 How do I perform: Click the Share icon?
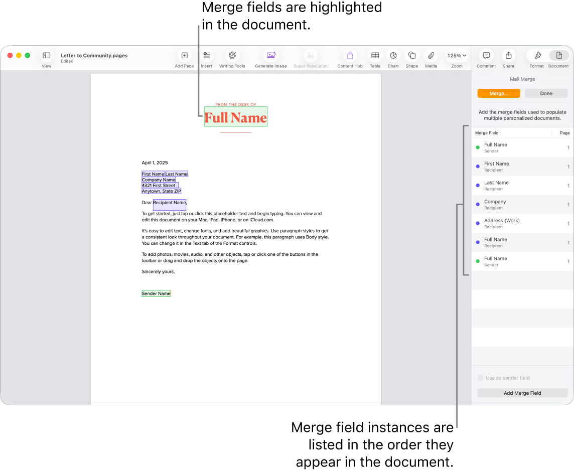point(508,55)
